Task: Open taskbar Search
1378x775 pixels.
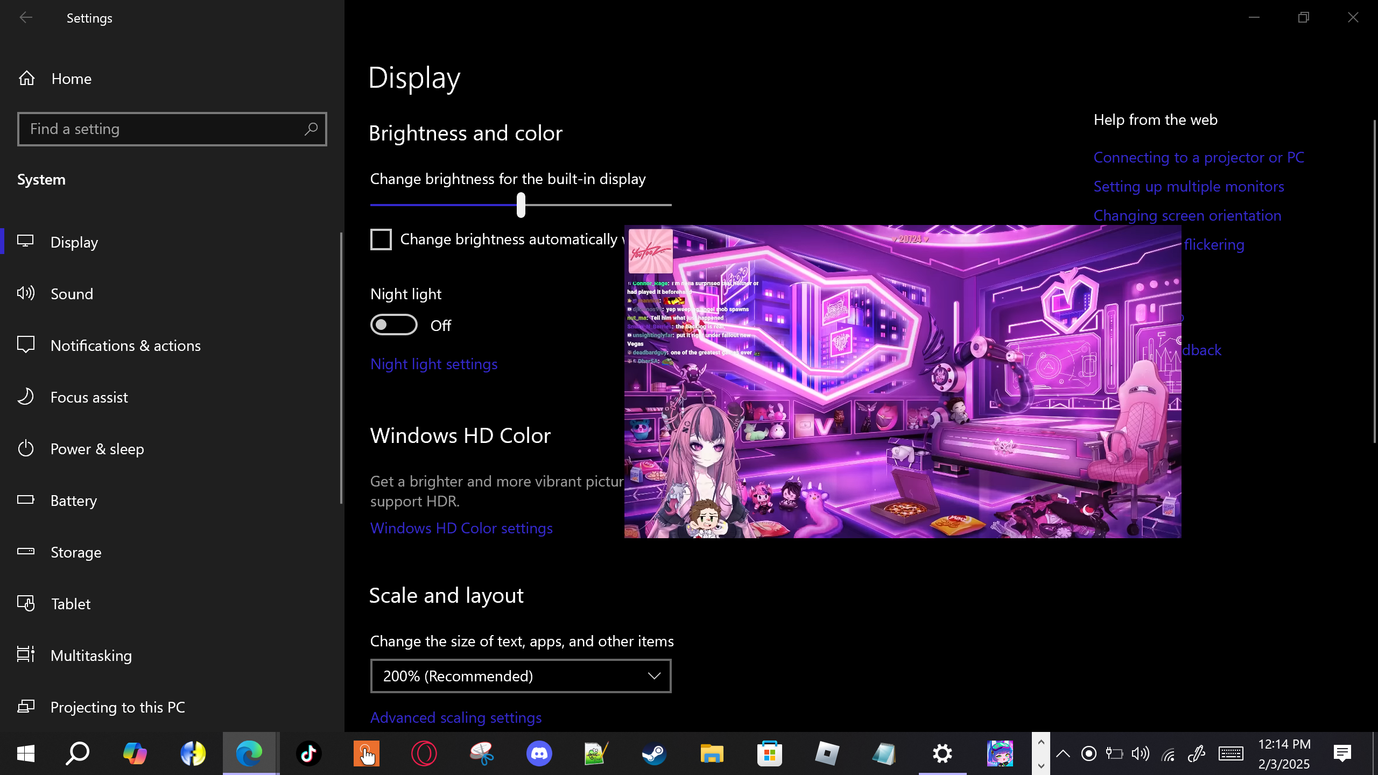Action: point(78,753)
